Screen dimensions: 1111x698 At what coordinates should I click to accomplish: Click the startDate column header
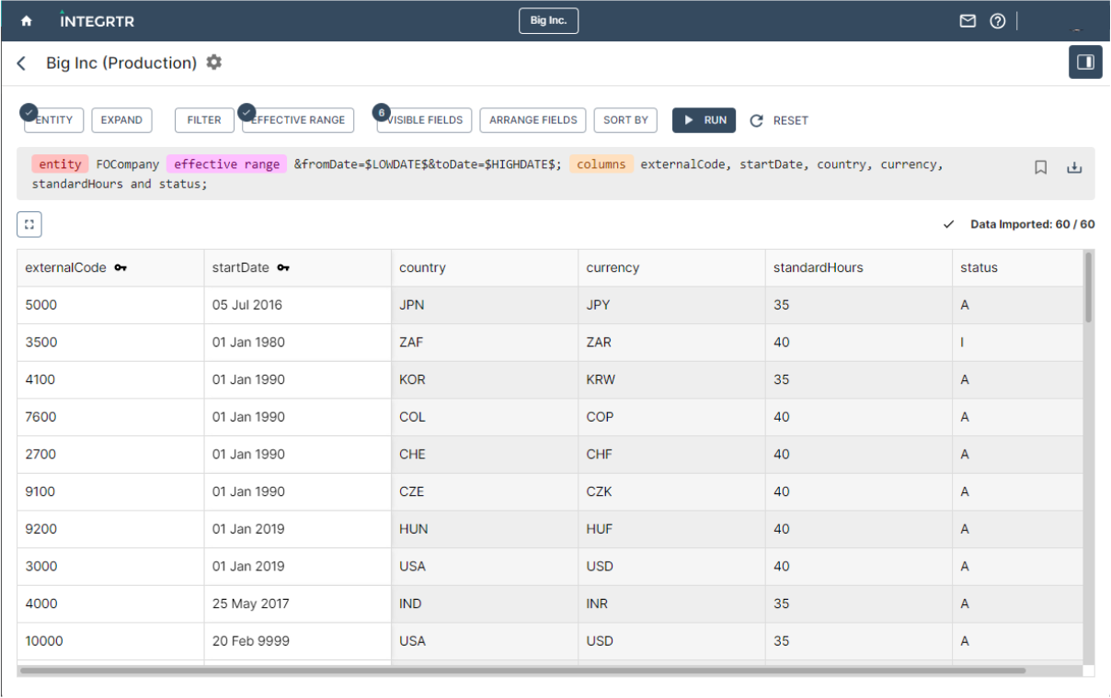click(298, 268)
